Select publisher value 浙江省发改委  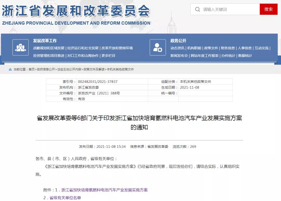coord(88,88)
